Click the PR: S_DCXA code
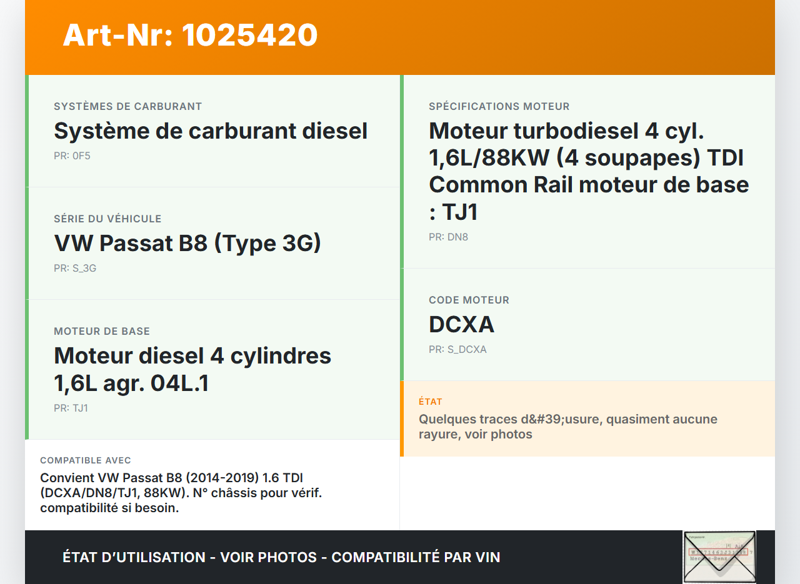The image size is (800, 584). click(x=457, y=350)
